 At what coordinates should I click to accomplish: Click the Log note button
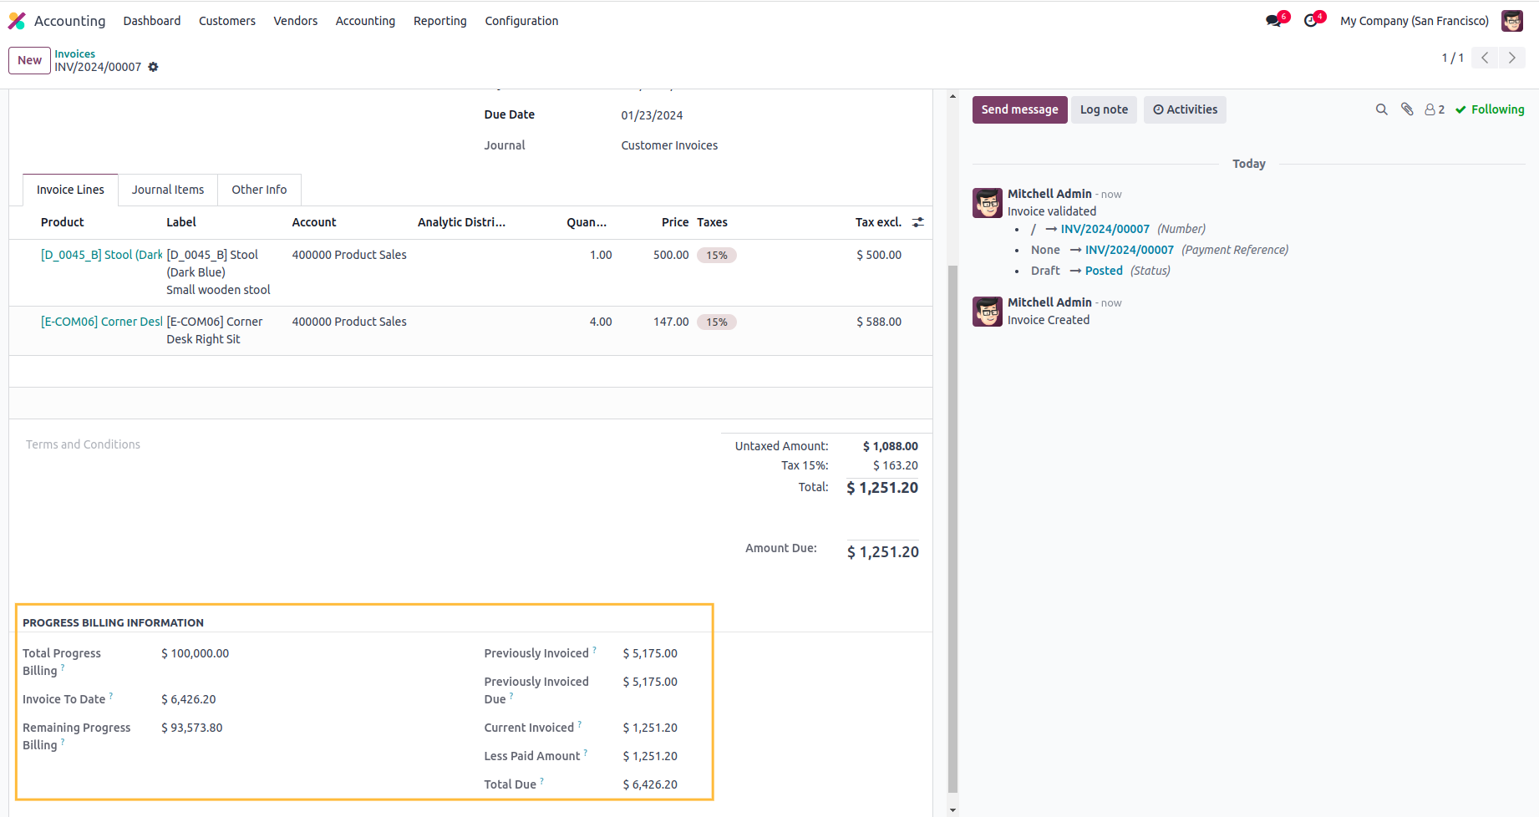[x=1104, y=109]
